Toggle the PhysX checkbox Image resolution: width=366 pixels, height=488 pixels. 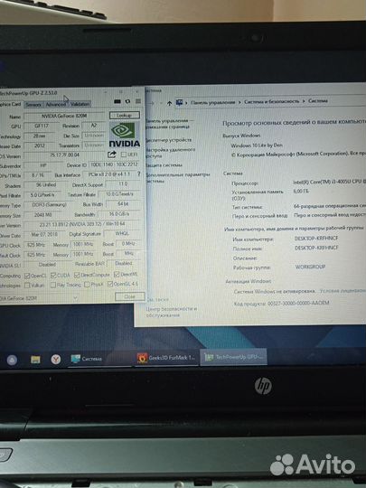[x=87, y=285]
